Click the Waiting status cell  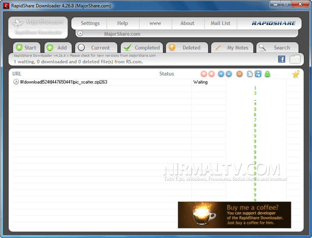click(x=208, y=82)
